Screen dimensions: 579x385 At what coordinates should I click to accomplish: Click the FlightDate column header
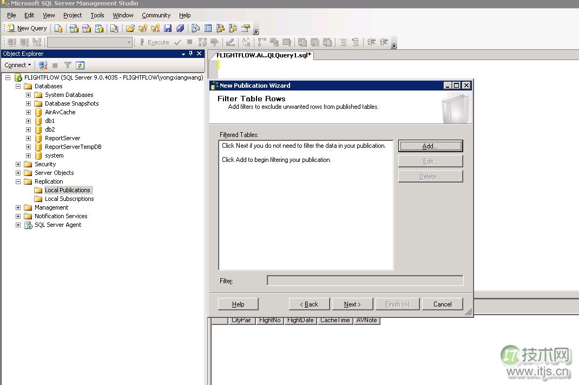[x=300, y=321]
